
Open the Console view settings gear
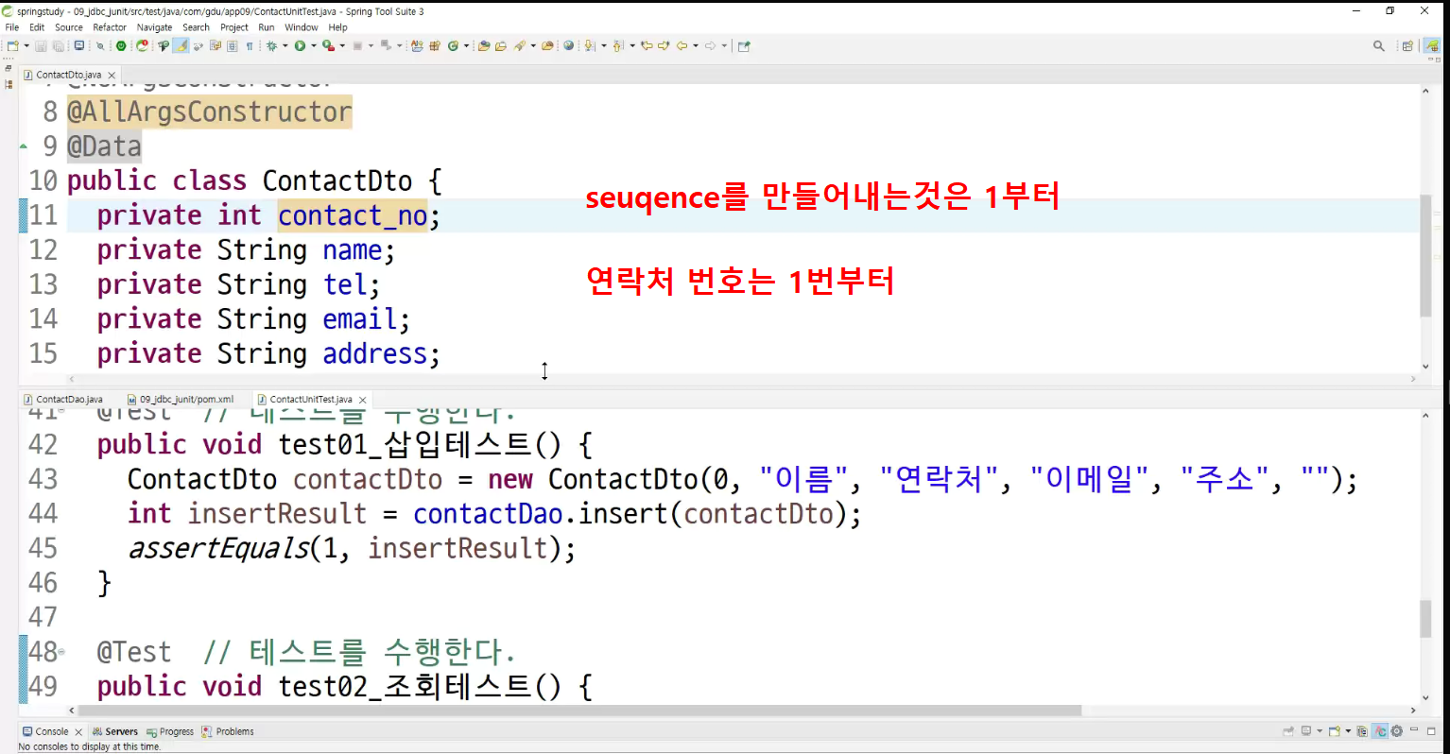point(1397,731)
